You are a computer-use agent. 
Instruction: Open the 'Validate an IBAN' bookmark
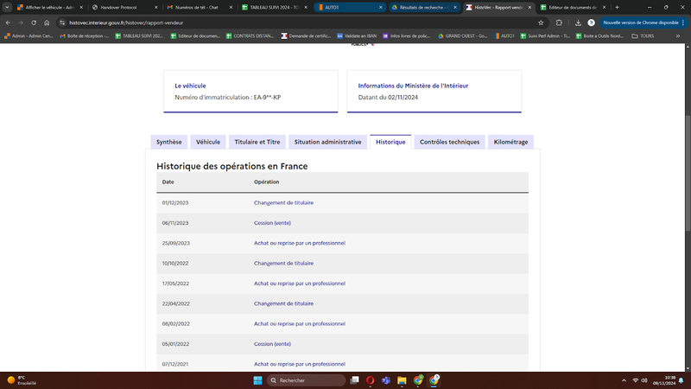(x=357, y=35)
